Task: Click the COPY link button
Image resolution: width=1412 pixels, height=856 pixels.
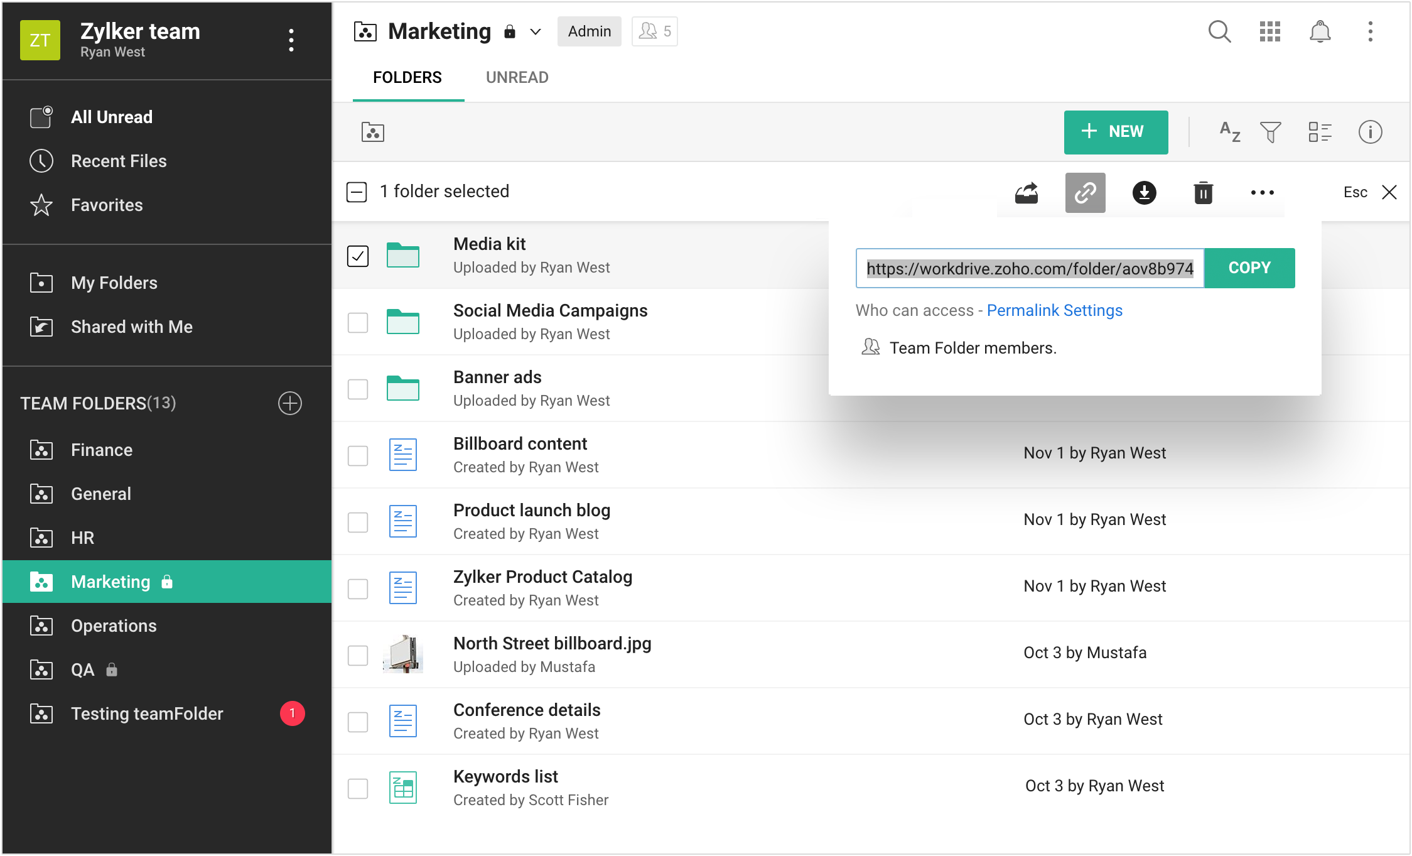Action: pos(1249,268)
